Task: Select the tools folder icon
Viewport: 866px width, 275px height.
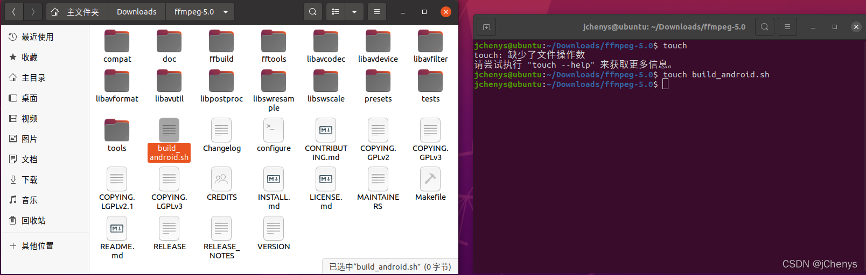Action: point(117,130)
